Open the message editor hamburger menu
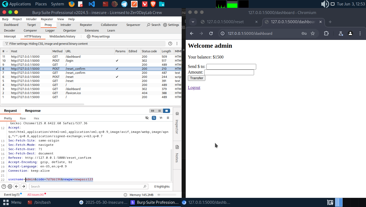Screen dimensions: 366x207 coord(168,118)
